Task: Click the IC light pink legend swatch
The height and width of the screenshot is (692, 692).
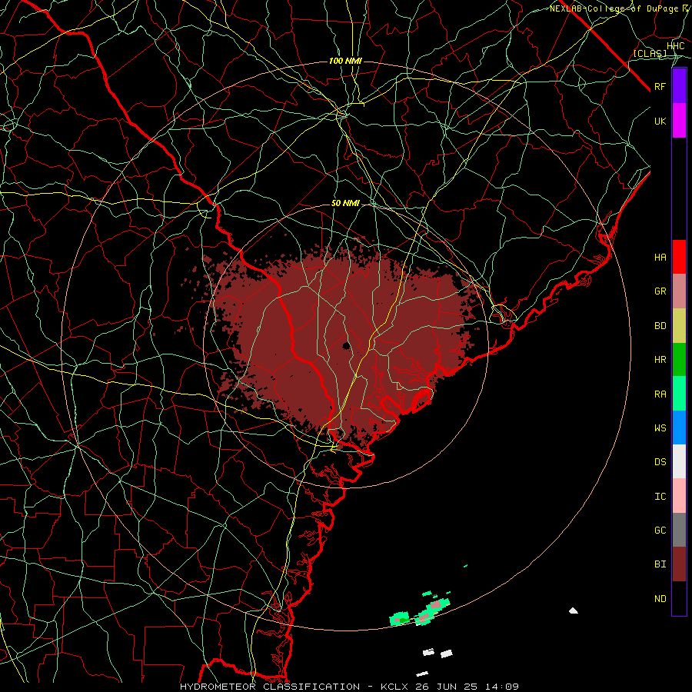Action: point(679,496)
